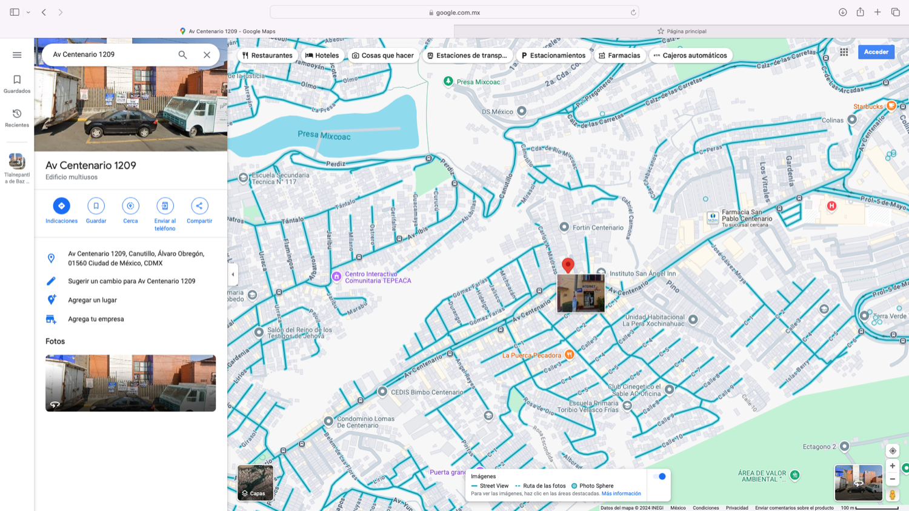Click the Cerca nearby icon
The width and height of the screenshot is (909, 511).
130,206
